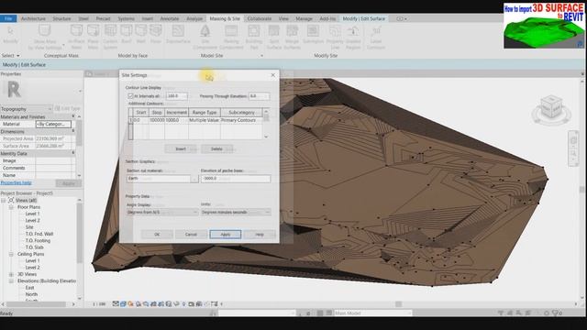Select the Subregion tool
587x330 pixels.
pyautogui.click(x=313, y=30)
